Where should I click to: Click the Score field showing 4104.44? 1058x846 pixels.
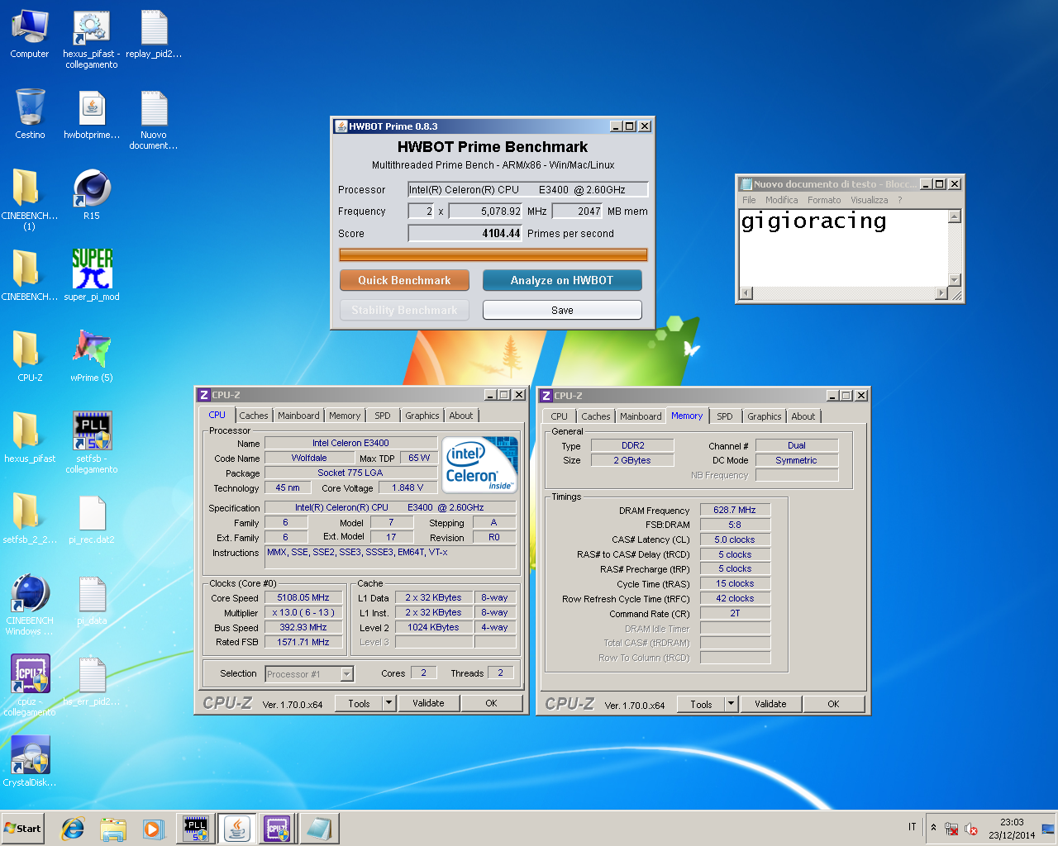point(465,233)
